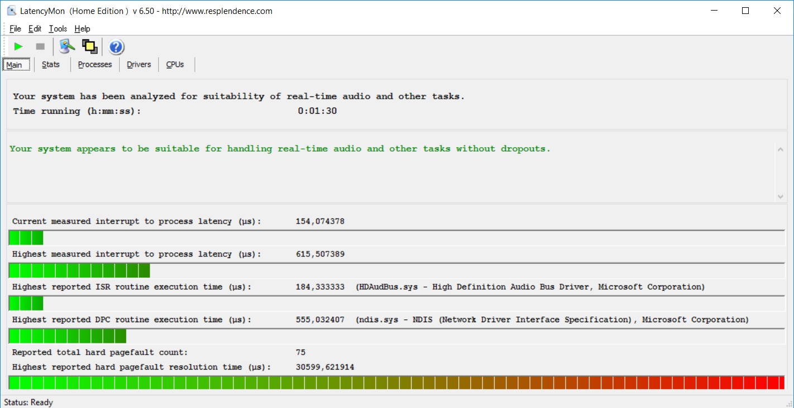
Task: Start monitoring with the green play icon
Action: pyautogui.click(x=18, y=47)
